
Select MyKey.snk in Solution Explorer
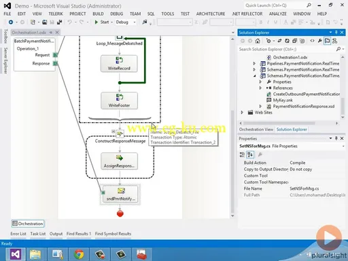coord(283,100)
